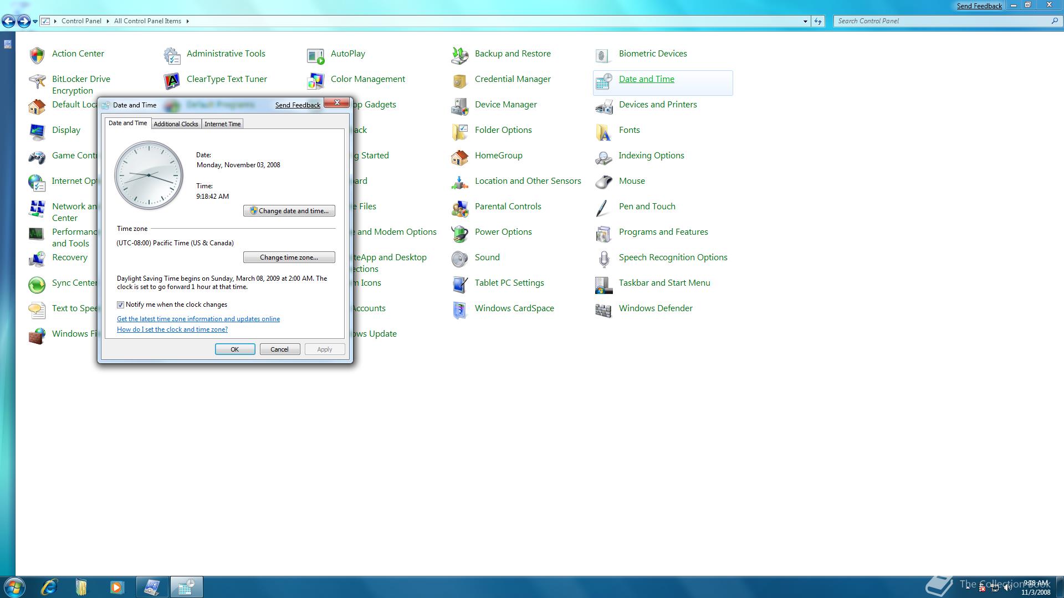Click Change time zone button

click(289, 257)
